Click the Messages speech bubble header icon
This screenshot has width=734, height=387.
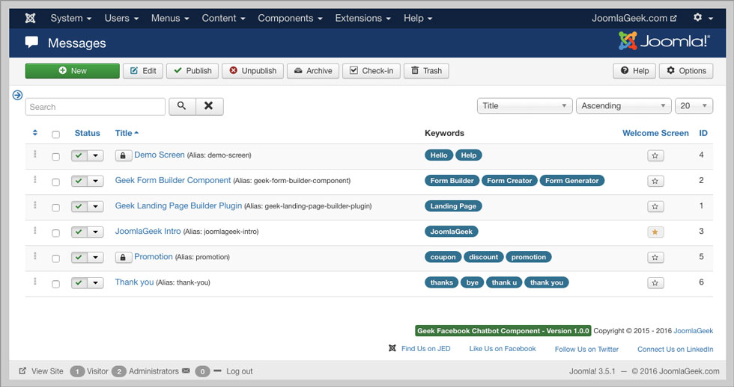tap(31, 43)
